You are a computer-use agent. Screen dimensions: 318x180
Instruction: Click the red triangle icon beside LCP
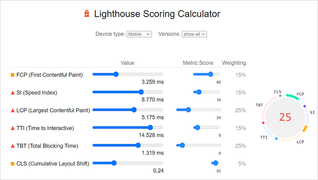pyautogui.click(x=12, y=110)
